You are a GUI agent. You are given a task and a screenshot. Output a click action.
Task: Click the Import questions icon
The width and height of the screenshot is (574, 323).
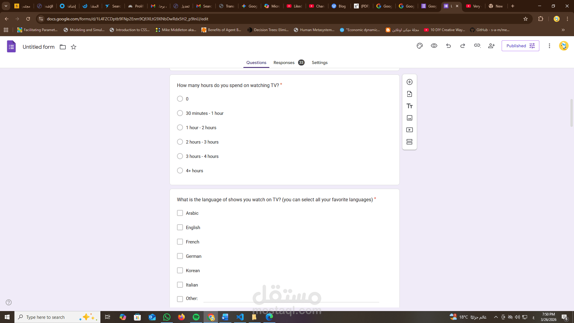pos(410,94)
